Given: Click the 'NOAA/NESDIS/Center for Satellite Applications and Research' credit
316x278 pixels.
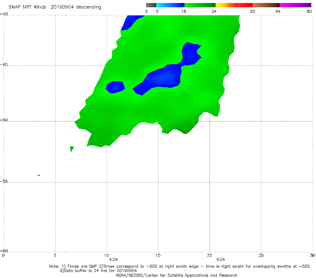Looking at the screenshot, I should point(176,275).
